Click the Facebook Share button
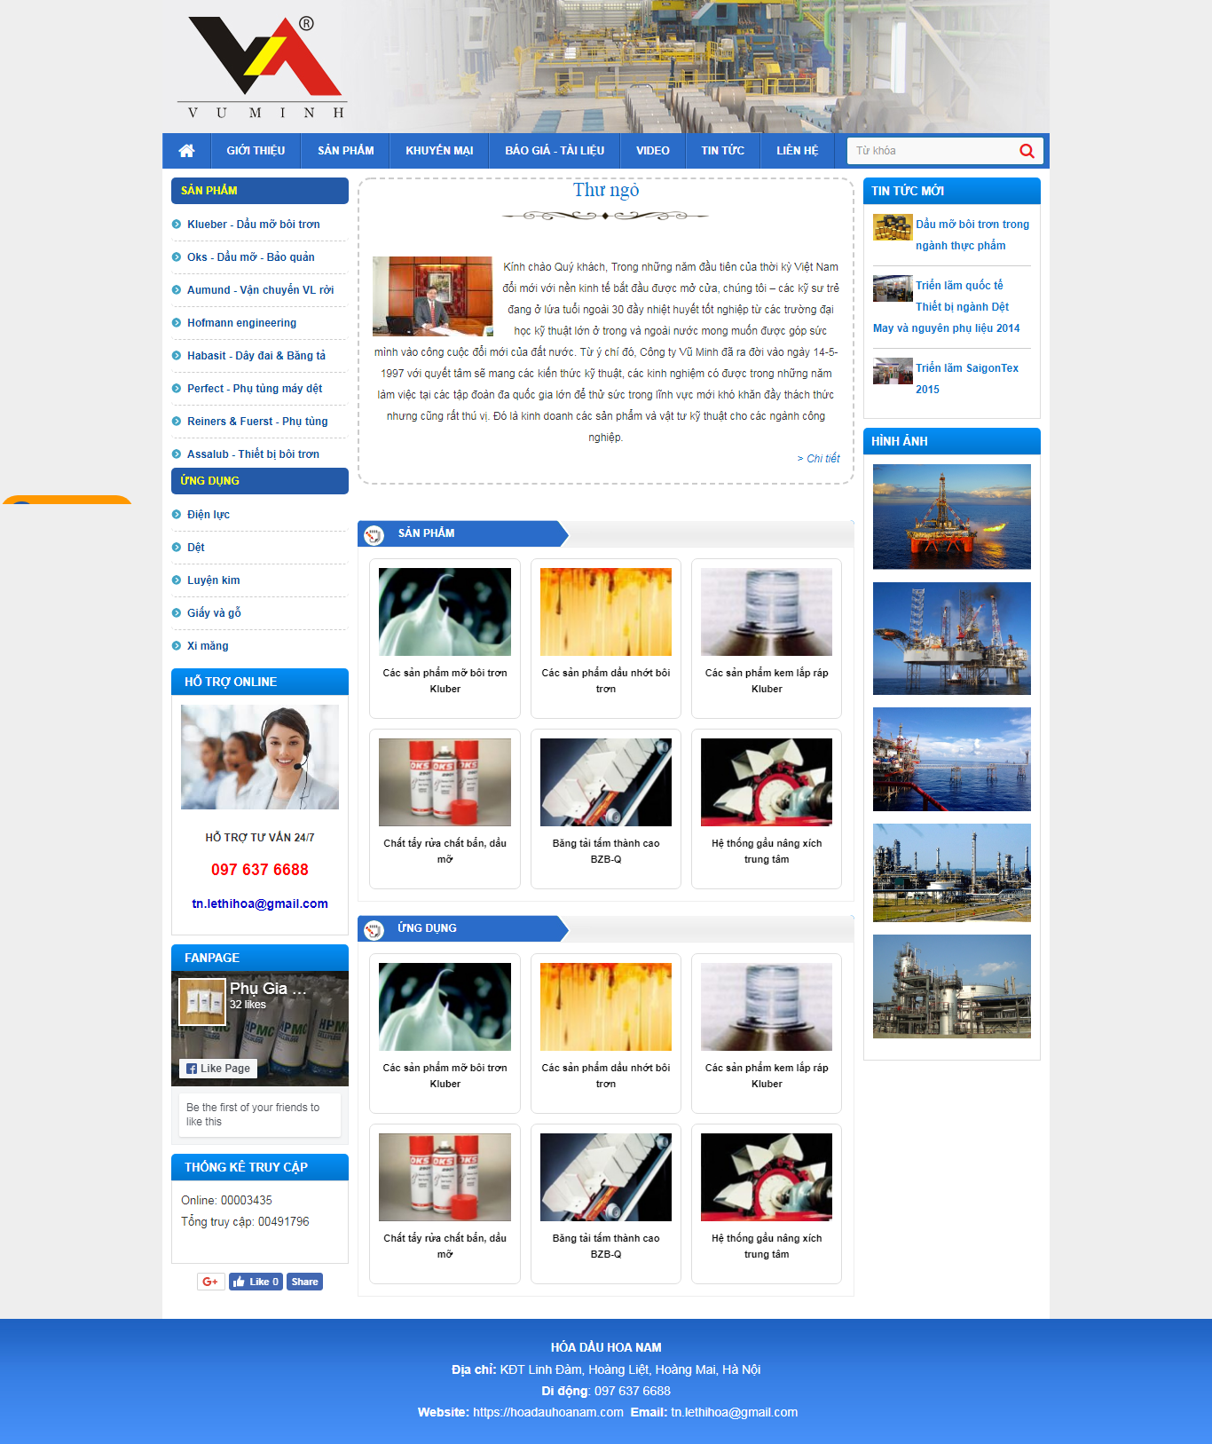The image size is (1212, 1444). 304,1282
